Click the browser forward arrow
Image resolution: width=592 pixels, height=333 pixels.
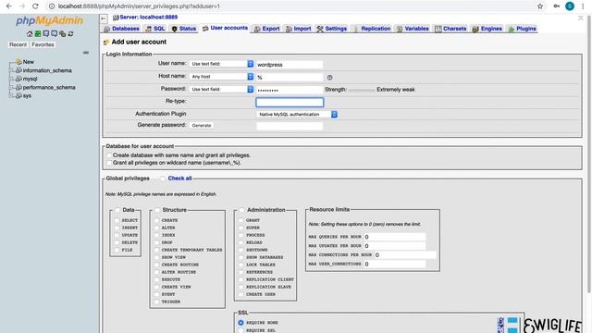click(22, 6)
